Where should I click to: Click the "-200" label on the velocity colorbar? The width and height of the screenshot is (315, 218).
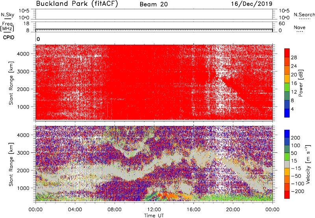click(x=298, y=191)
